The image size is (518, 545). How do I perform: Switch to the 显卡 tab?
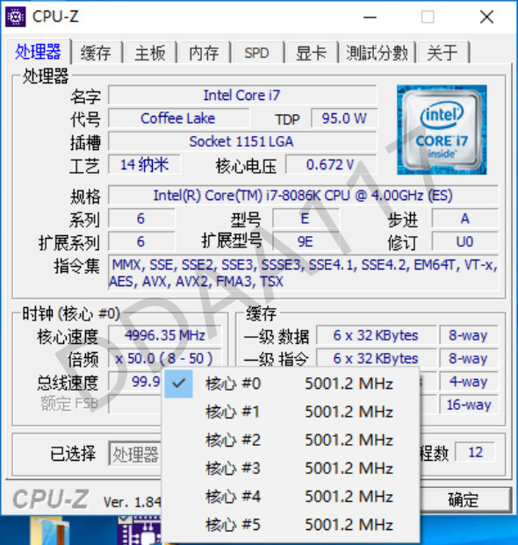click(311, 53)
